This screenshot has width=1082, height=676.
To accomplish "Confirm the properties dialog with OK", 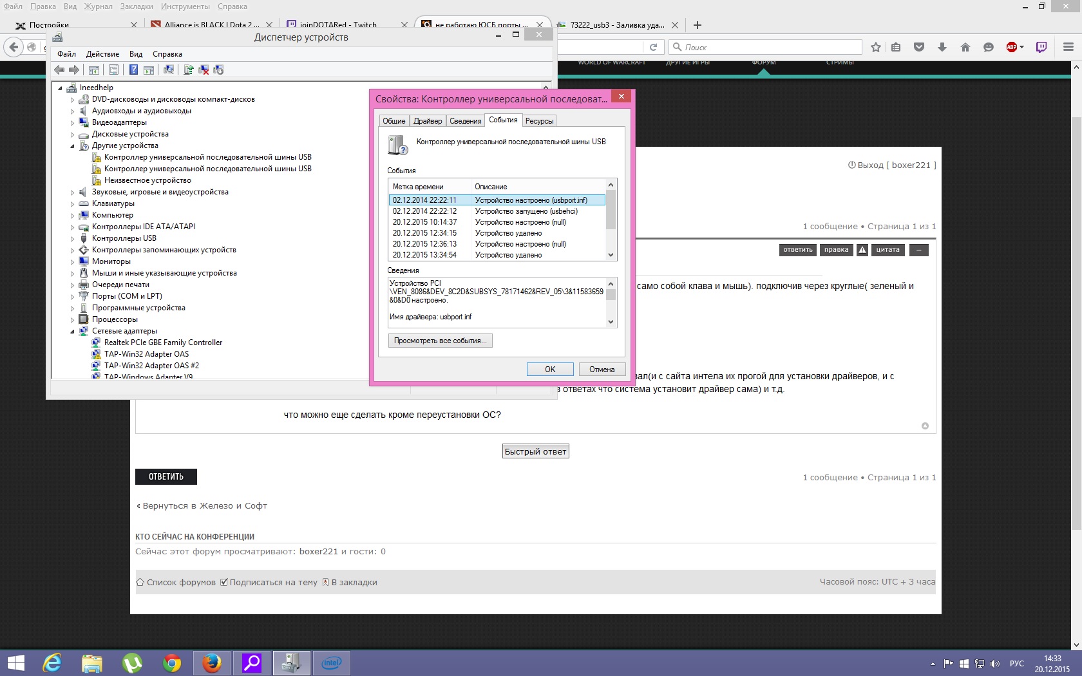I will pos(550,370).
